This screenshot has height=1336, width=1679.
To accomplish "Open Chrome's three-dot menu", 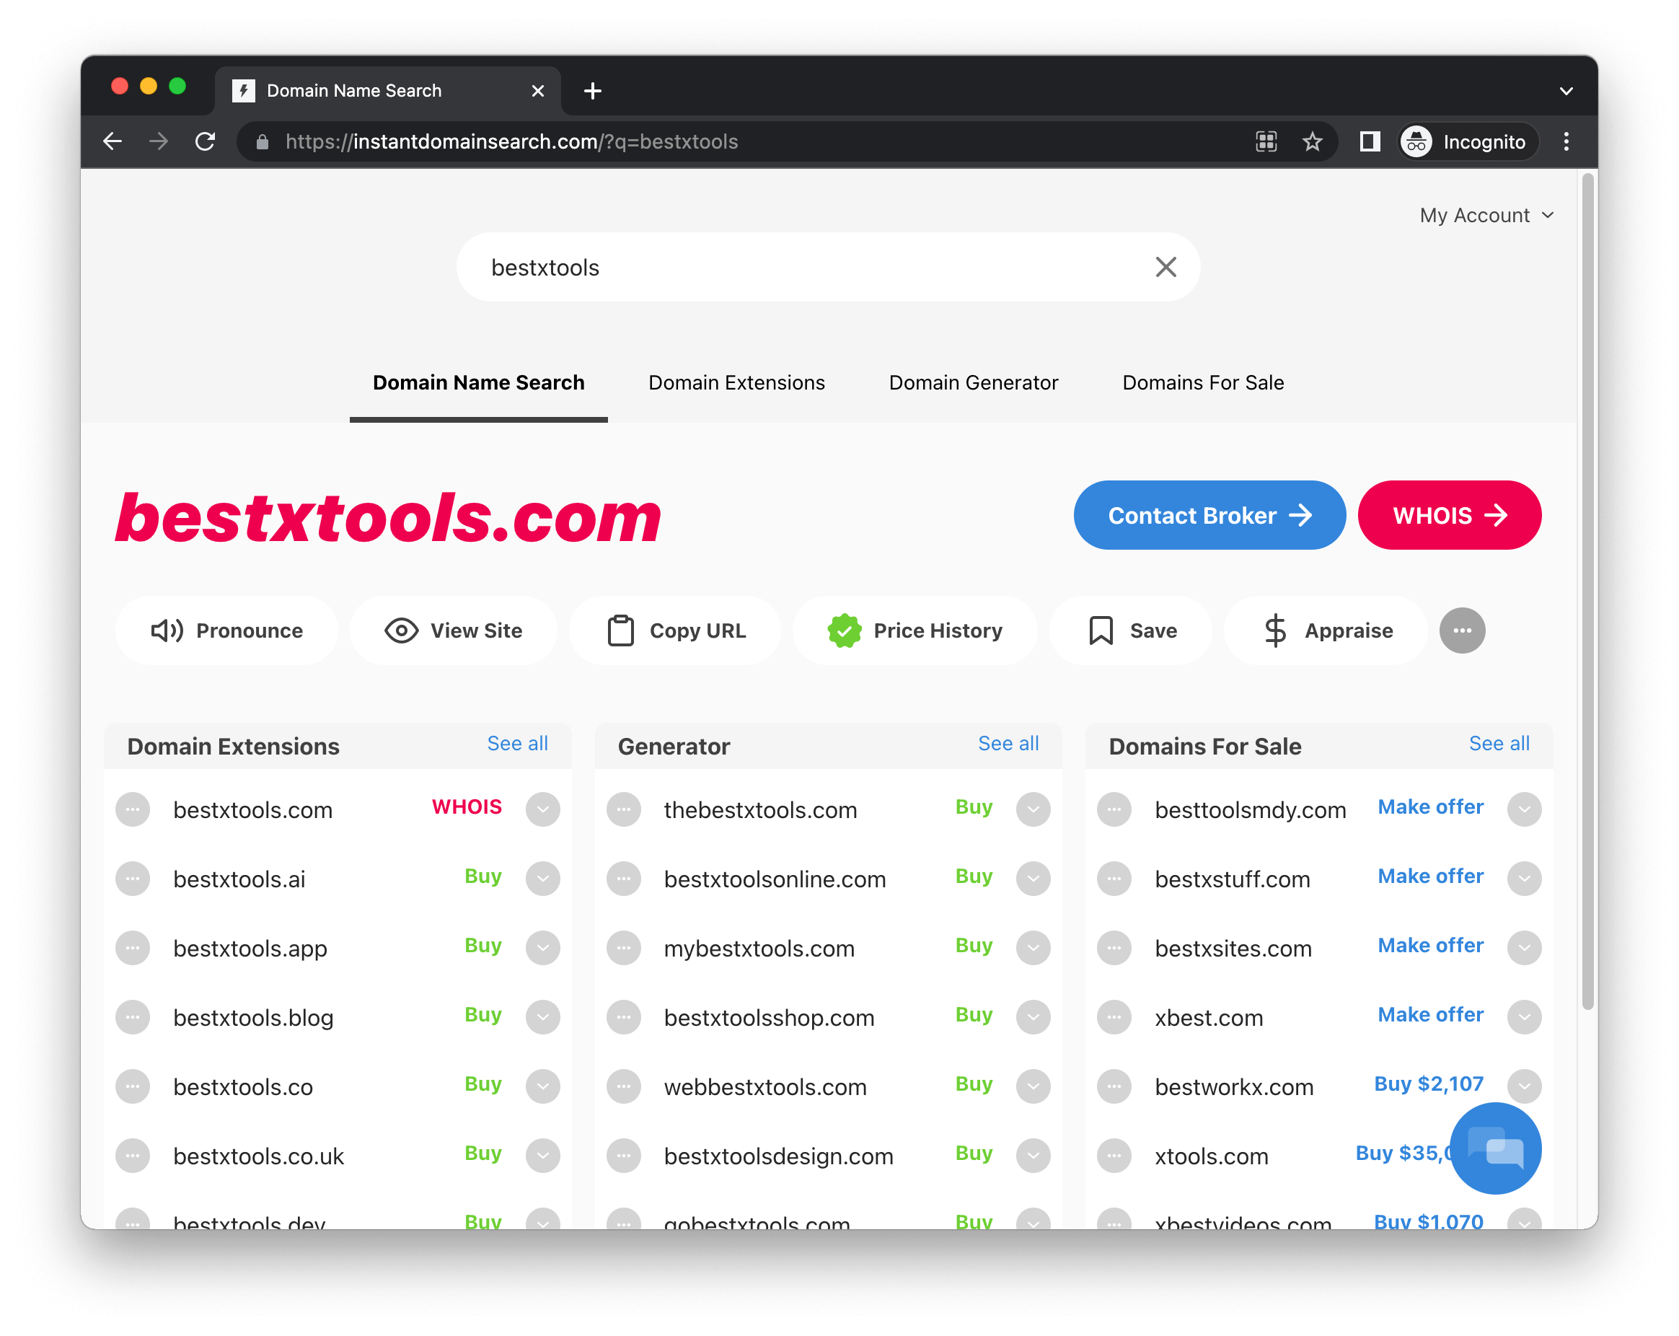I will 1566,141.
